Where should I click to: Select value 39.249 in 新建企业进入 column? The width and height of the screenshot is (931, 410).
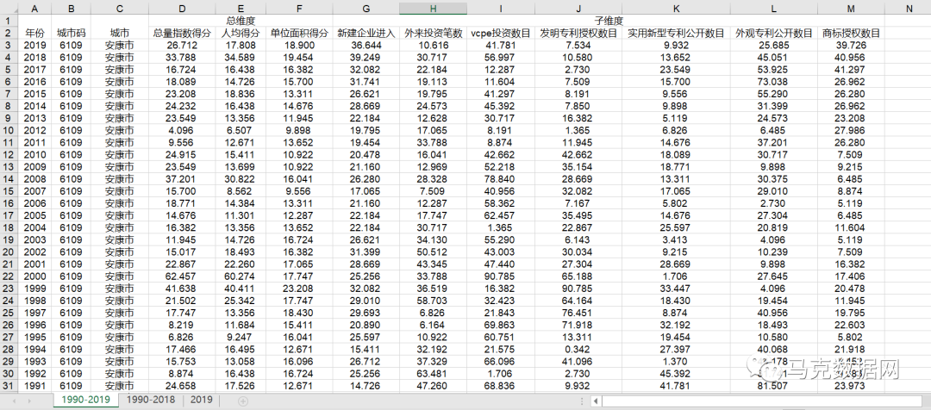point(366,58)
